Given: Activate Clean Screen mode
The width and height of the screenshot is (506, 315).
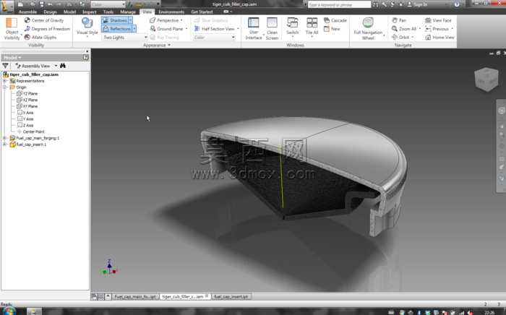Looking at the screenshot, I should 272,28.
